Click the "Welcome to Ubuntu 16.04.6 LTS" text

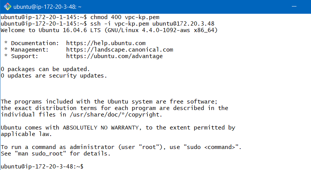(x=51, y=30)
